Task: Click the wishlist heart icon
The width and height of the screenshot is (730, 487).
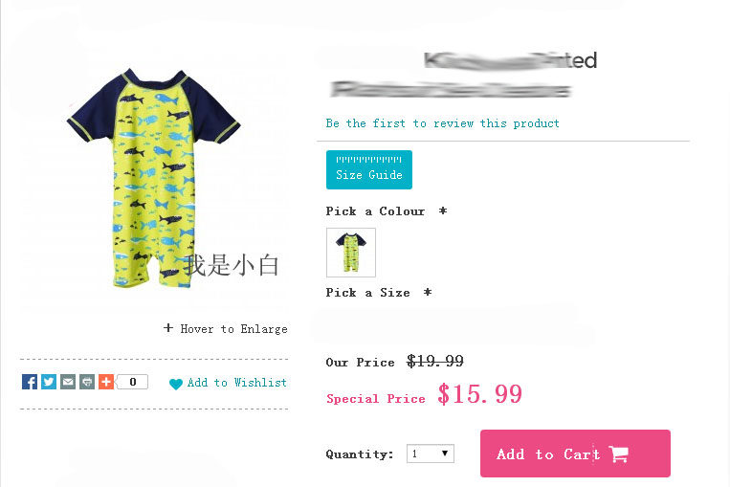Action: click(x=175, y=384)
